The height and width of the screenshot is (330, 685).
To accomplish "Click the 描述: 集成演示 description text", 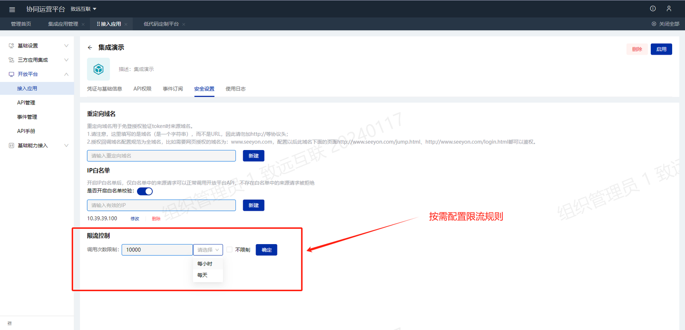I will (x=136, y=69).
